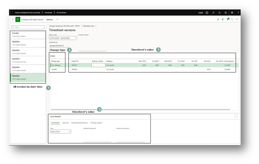Click the back arrow in the action bar
This screenshot has width=259, height=164.
pyautogui.click(x=13, y=20)
